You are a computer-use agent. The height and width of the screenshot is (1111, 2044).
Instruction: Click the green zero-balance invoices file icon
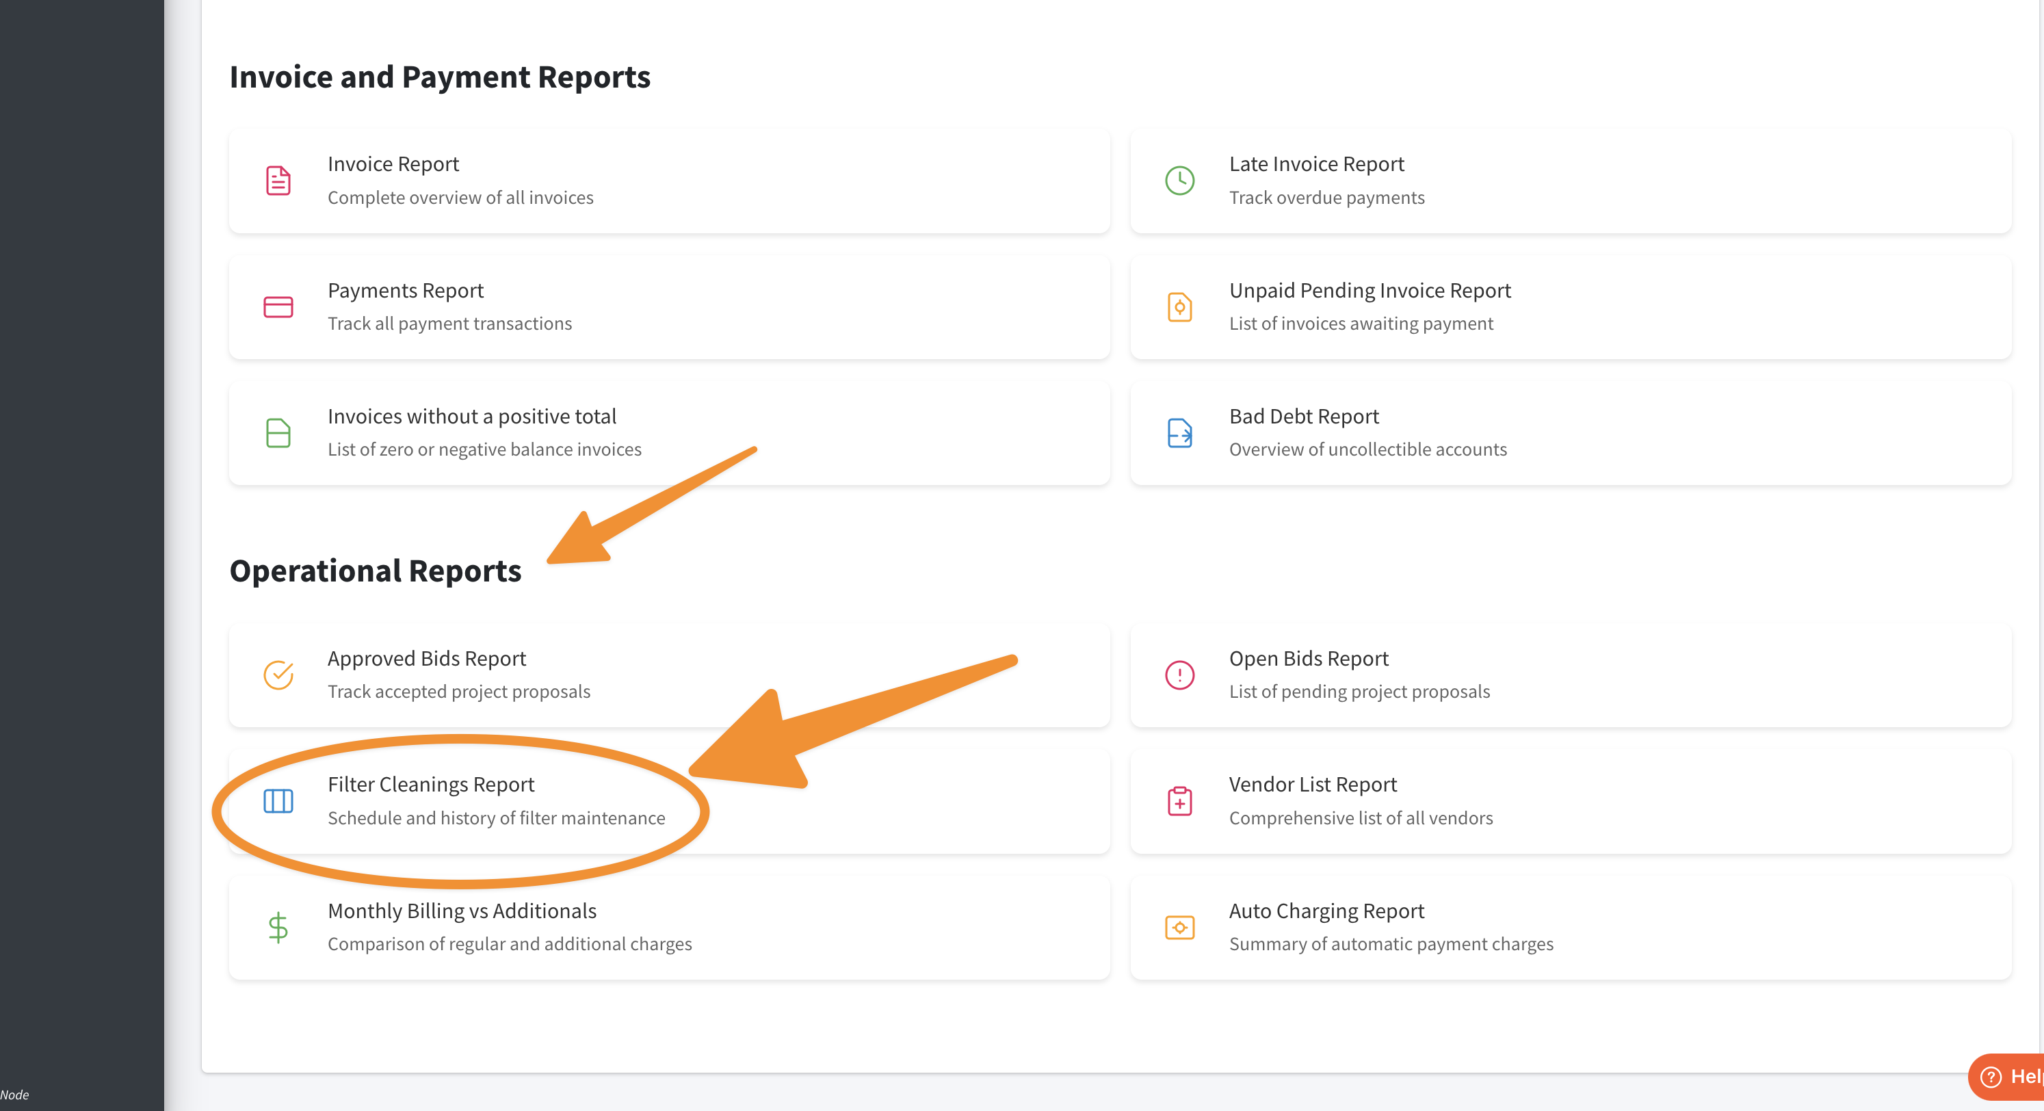(278, 433)
